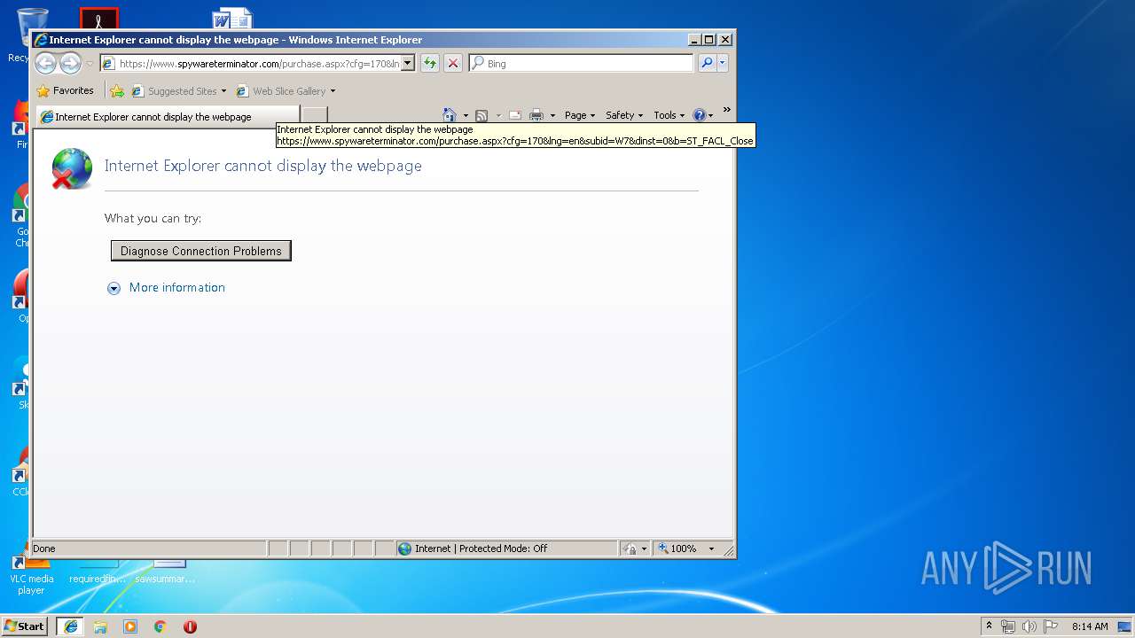Click the magnifier search button
This screenshot has height=638, width=1135.
pos(707,63)
